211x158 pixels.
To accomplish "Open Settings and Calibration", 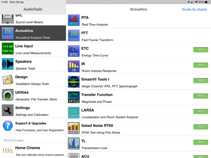I will (33, 110).
